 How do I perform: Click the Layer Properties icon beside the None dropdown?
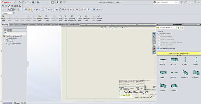14,13
